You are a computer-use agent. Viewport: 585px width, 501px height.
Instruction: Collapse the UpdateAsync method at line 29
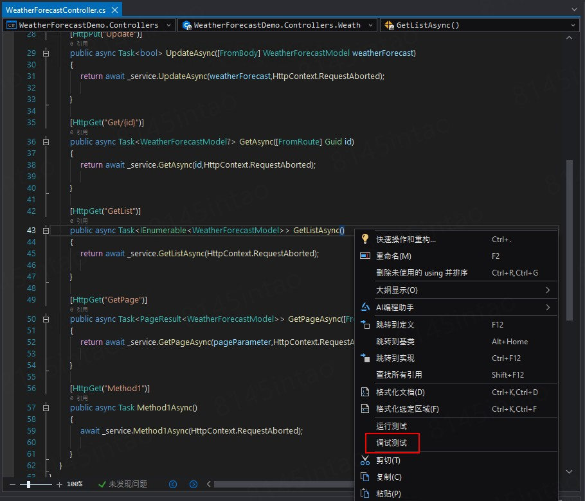click(46, 53)
